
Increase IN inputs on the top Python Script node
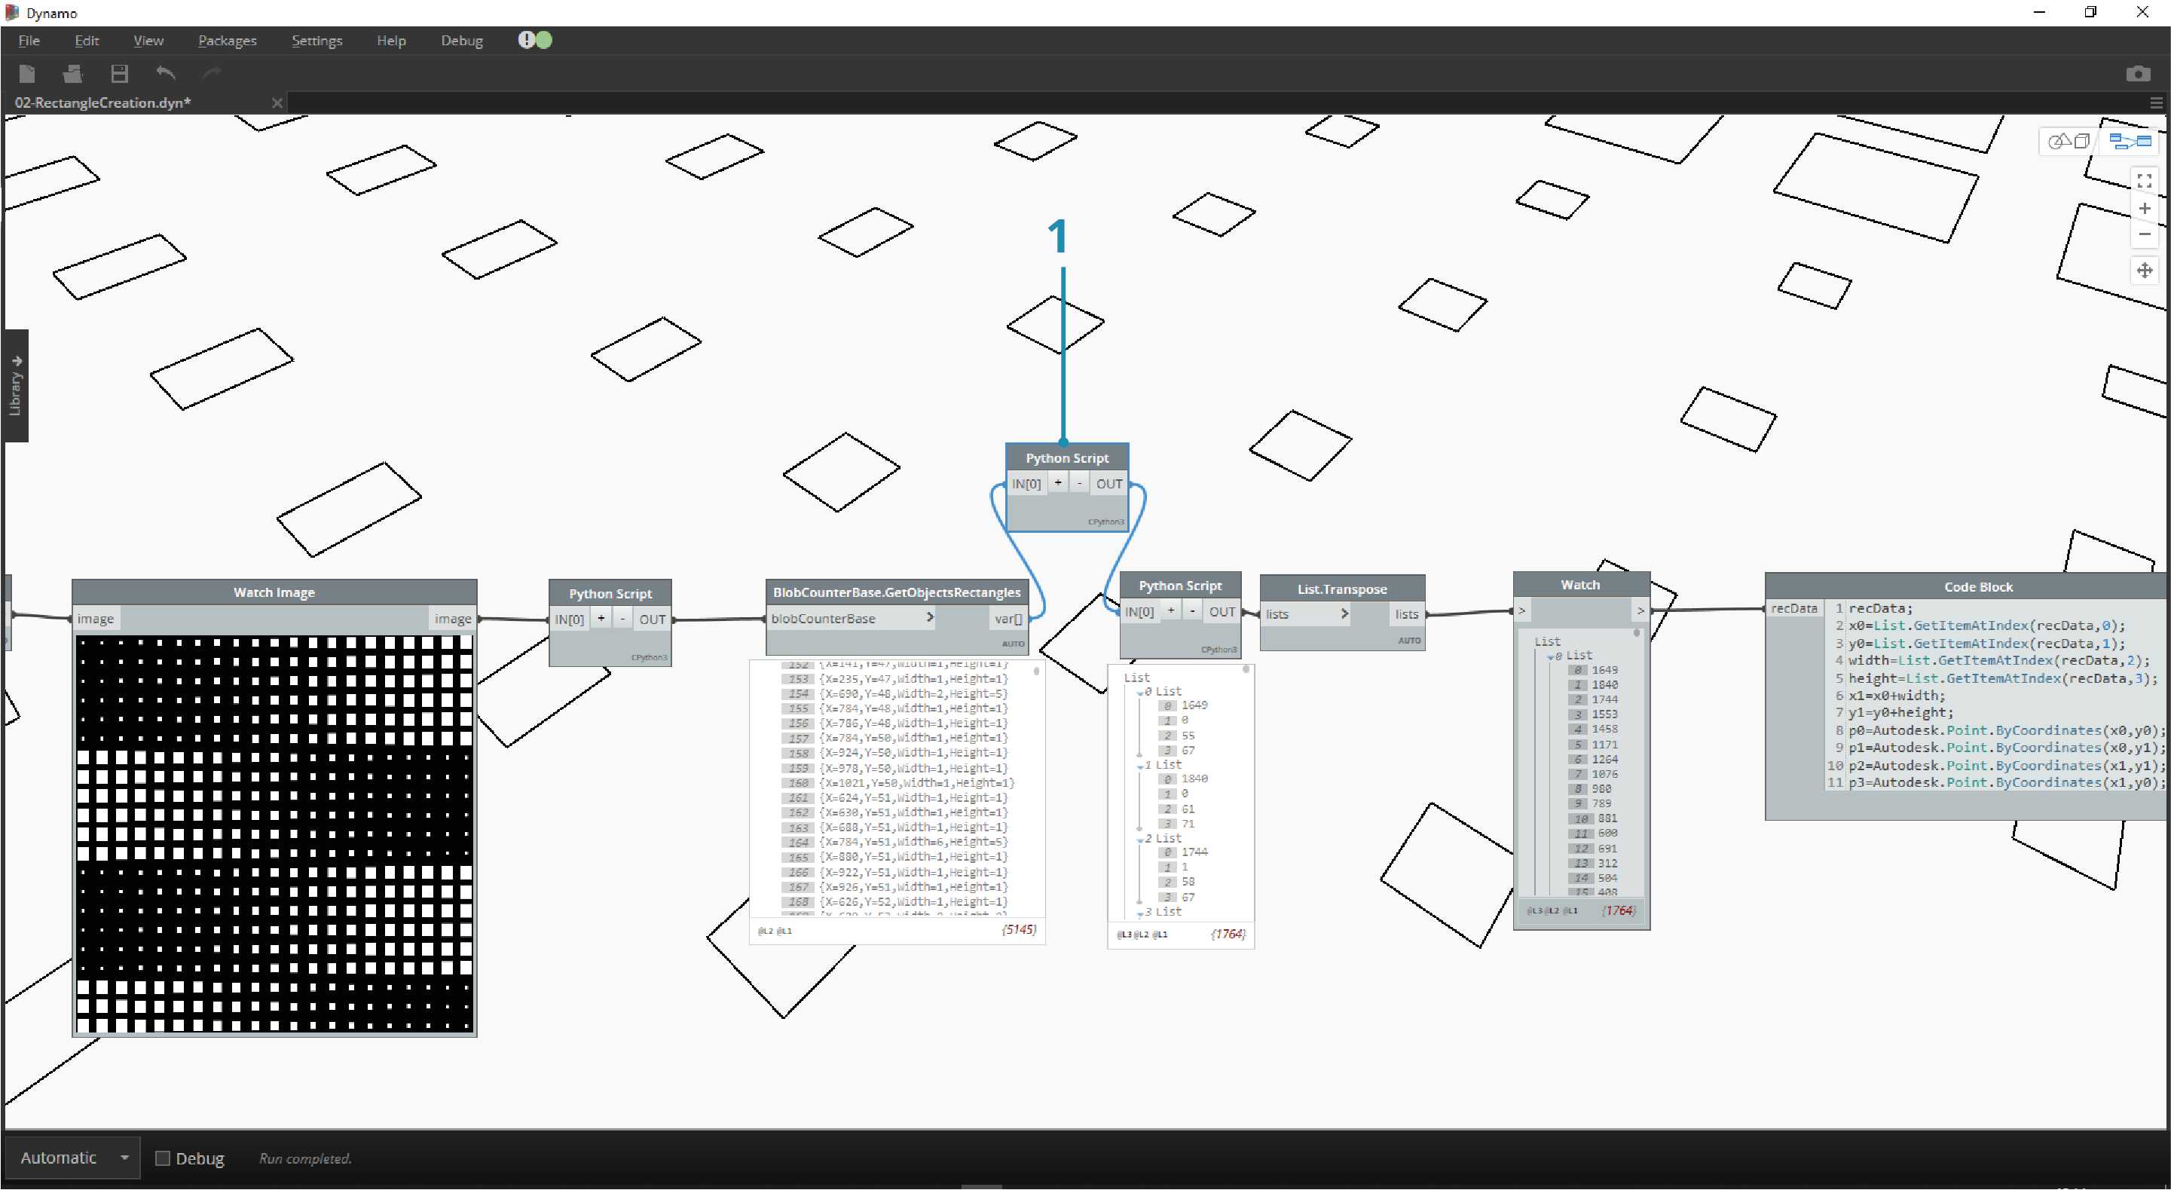tap(1059, 483)
